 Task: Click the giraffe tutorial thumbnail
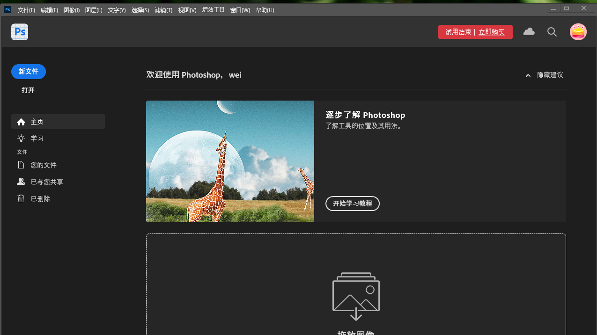pyautogui.click(x=230, y=161)
